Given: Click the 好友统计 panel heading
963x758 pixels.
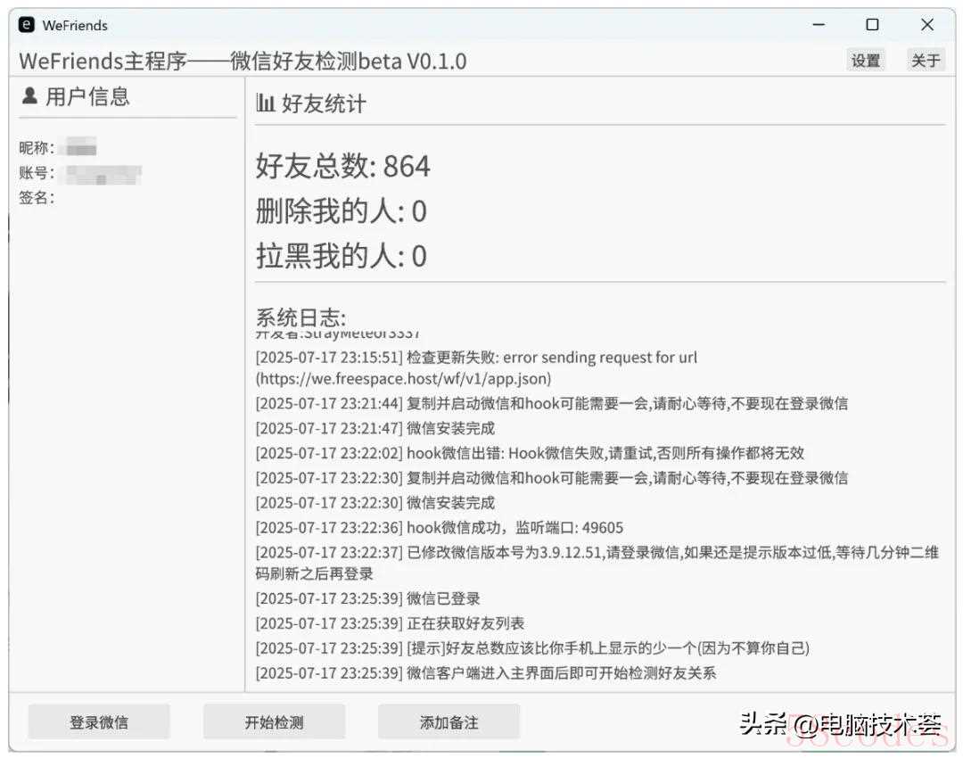Looking at the screenshot, I should (x=324, y=103).
